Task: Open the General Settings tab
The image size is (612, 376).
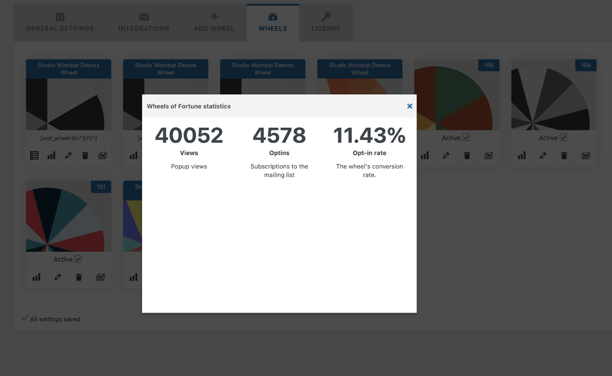Action: pos(60,23)
